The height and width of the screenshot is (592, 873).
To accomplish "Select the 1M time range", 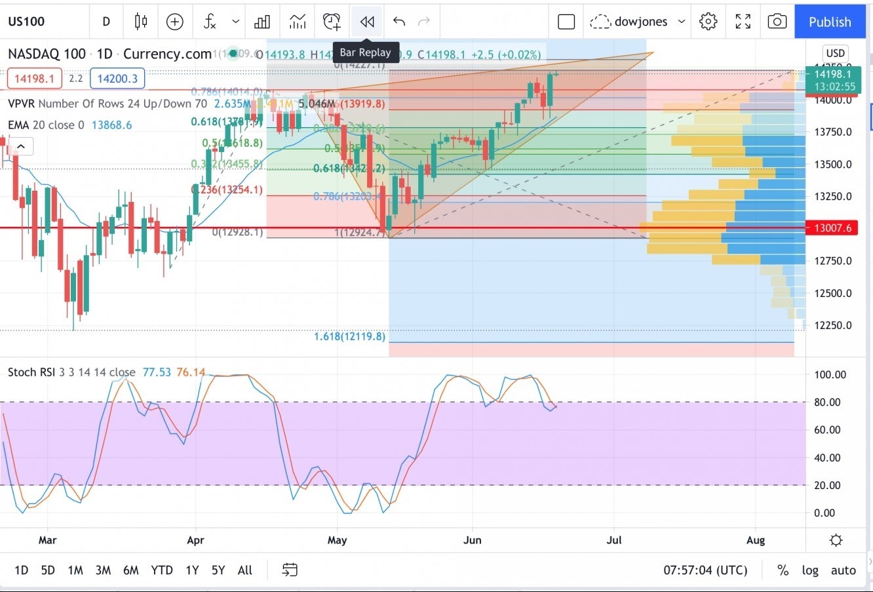I will 75,570.
